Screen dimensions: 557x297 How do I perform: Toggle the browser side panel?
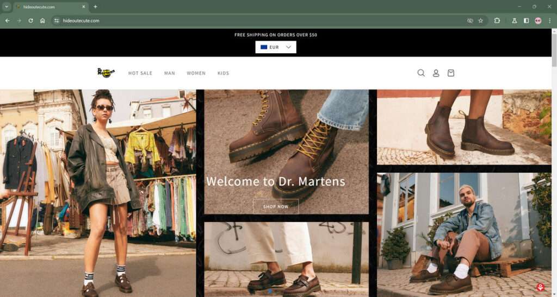[526, 21]
